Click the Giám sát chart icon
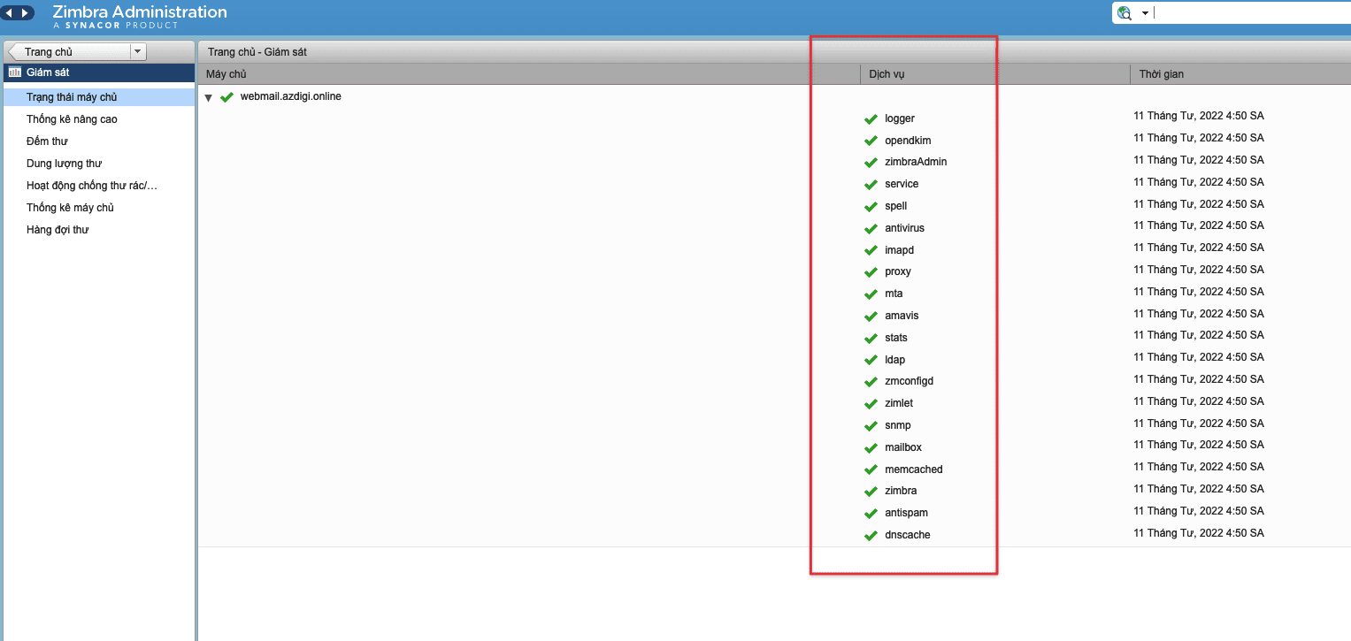The height and width of the screenshot is (641, 1351). click(x=14, y=72)
